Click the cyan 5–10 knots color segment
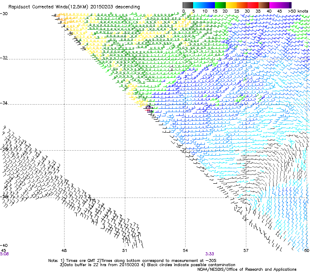The image size is (310, 272). point(199,5)
